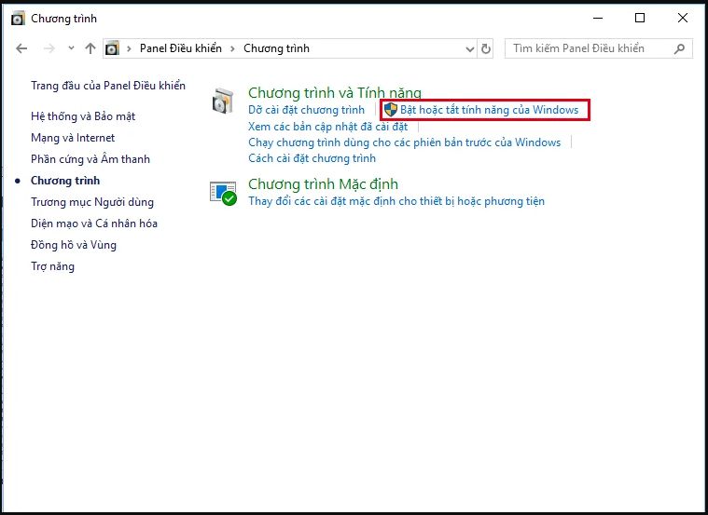The width and height of the screenshot is (708, 515).
Task: Click the Forward navigation arrow
Action: [49, 48]
